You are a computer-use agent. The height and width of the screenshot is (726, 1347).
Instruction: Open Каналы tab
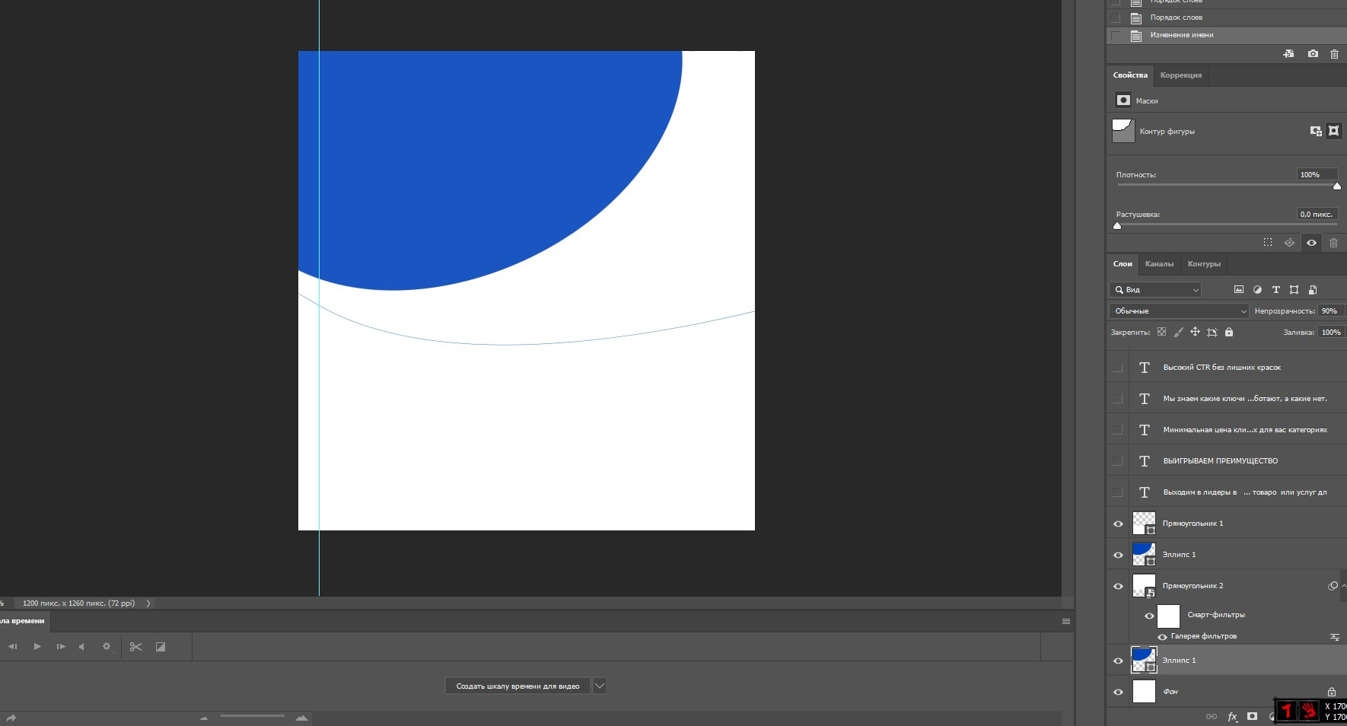click(x=1159, y=264)
